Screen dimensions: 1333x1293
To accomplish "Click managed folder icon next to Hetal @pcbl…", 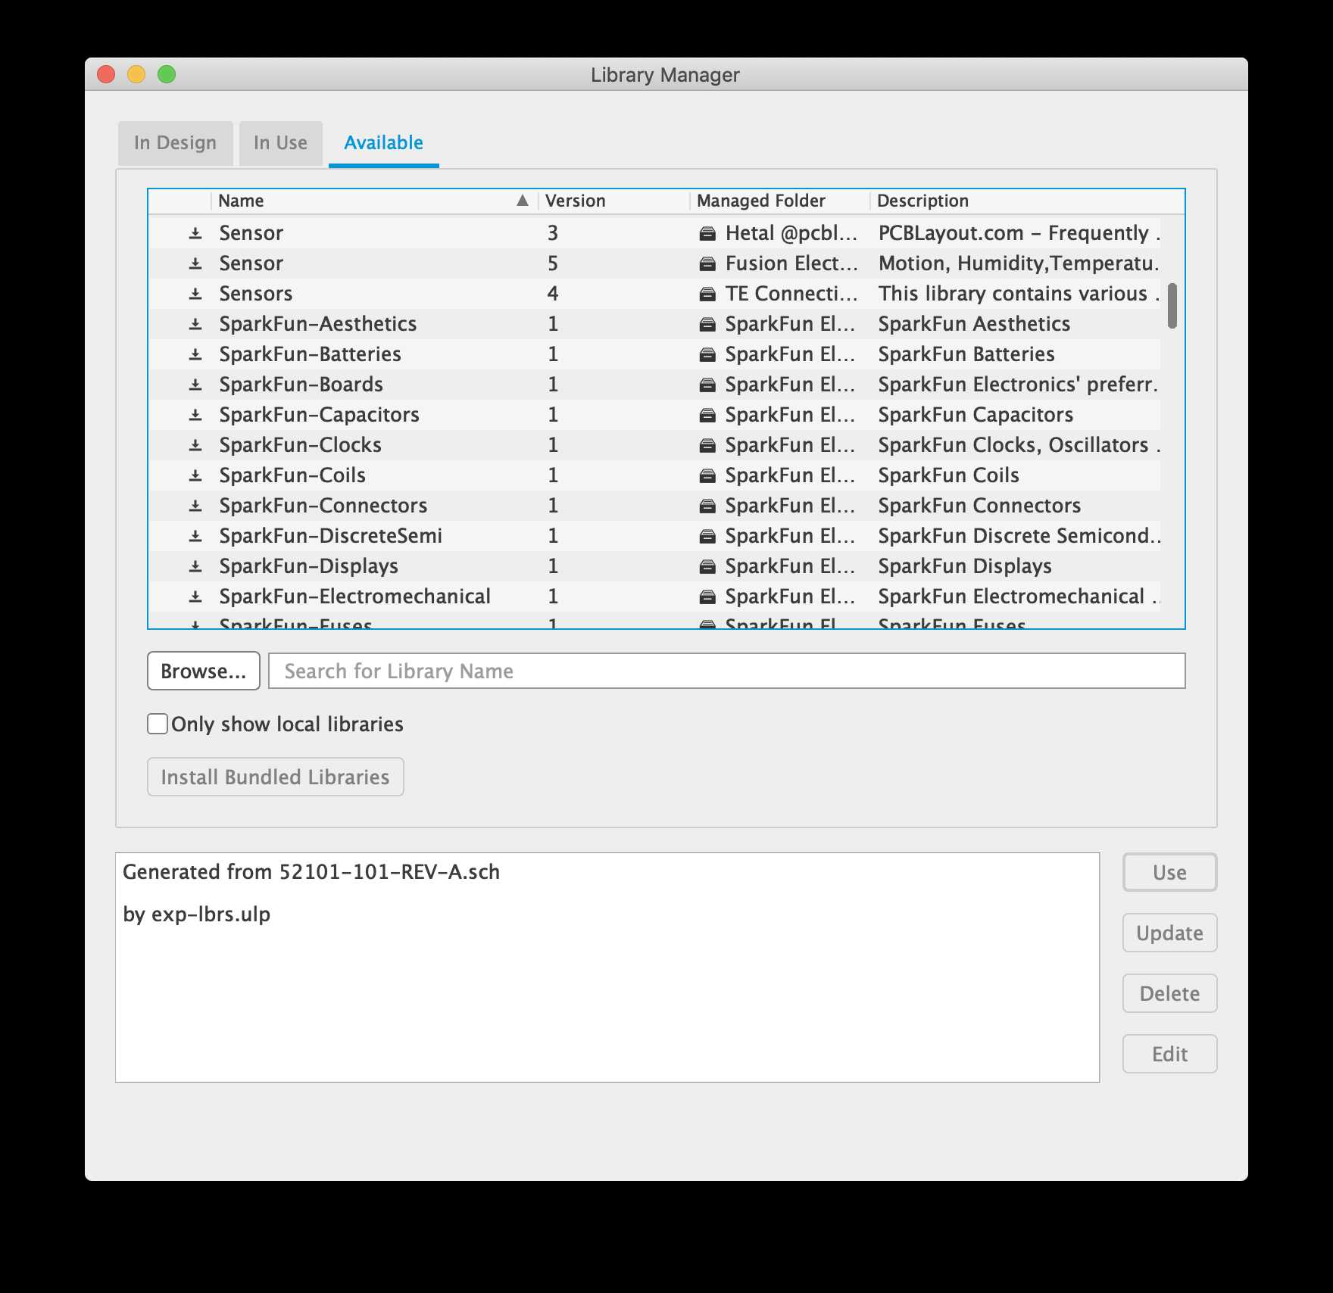I will click(707, 233).
